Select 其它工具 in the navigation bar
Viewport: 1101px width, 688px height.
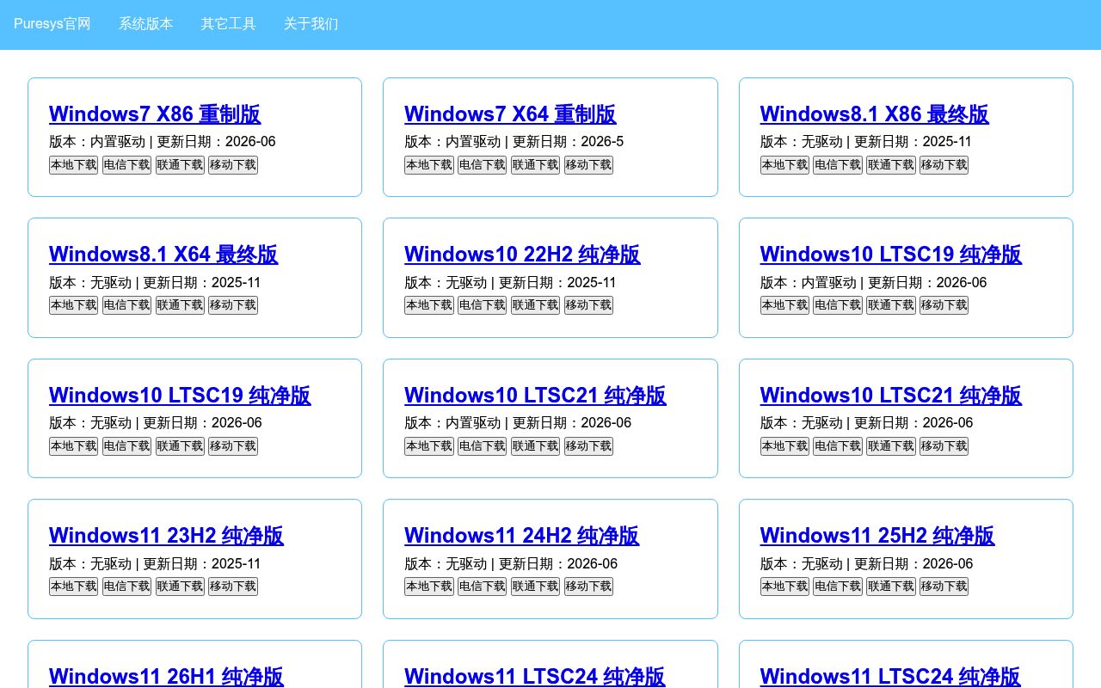pyautogui.click(x=229, y=24)
